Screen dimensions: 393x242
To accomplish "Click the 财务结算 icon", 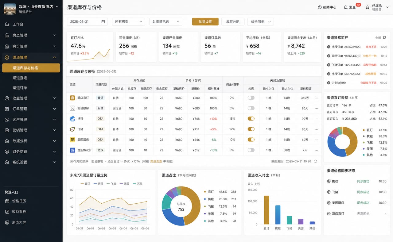I will pos(7,152).
